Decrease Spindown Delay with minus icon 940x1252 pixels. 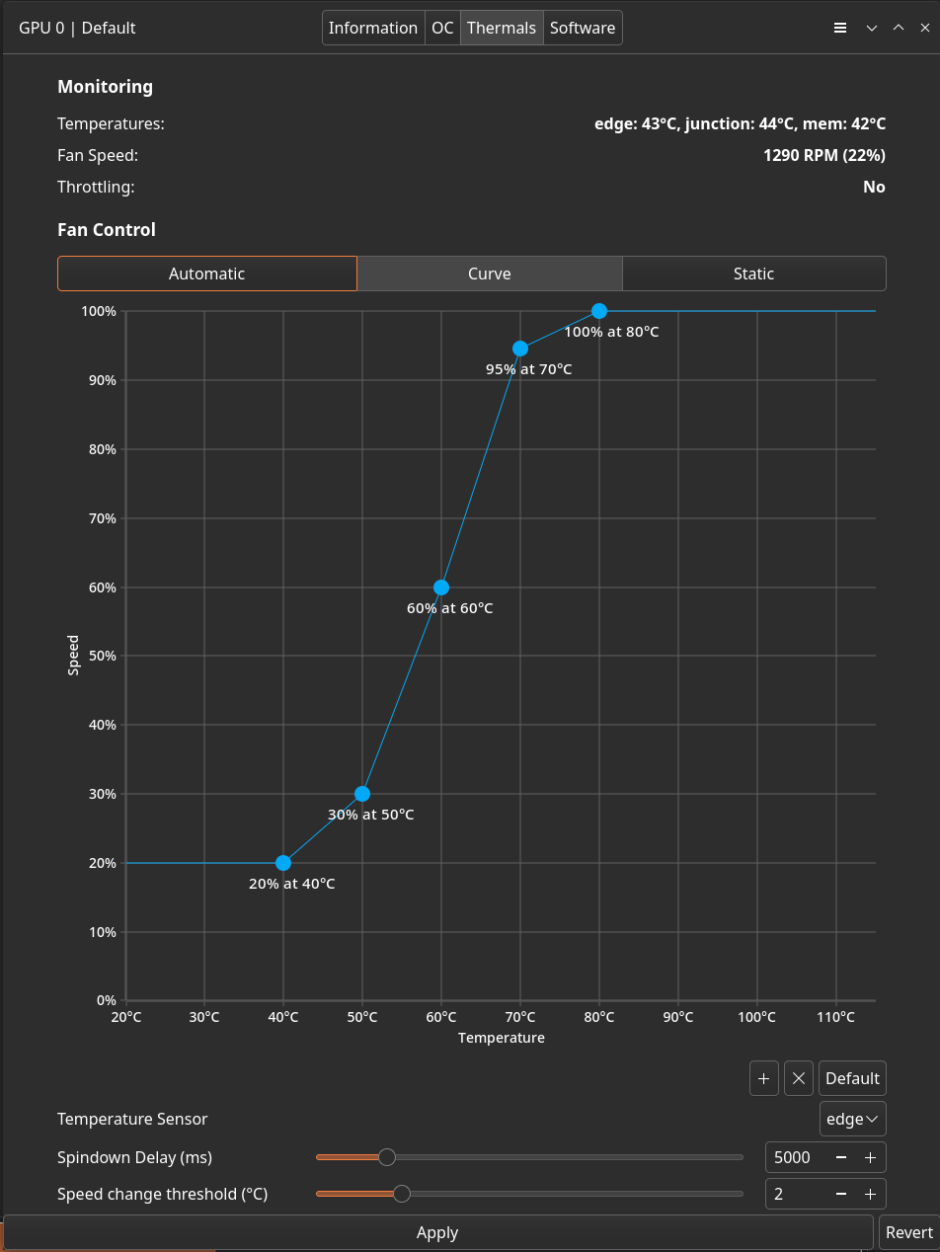[841, 1157]
